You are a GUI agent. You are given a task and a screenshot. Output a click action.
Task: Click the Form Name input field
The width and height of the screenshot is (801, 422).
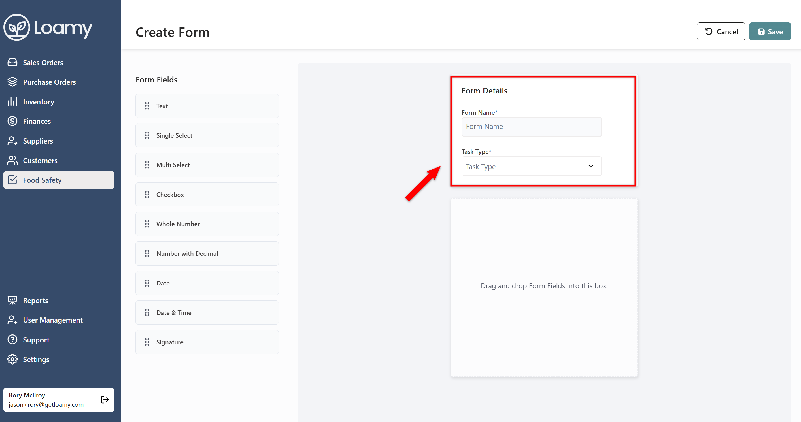(532, 127)
